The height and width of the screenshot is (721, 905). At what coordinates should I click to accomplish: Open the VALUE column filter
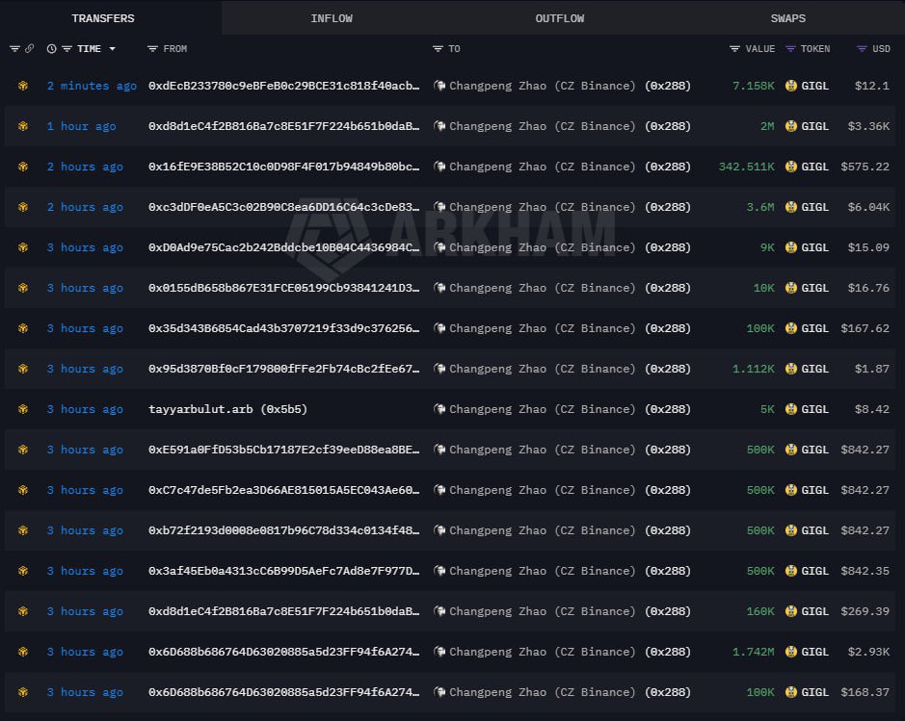pos(734,49)
